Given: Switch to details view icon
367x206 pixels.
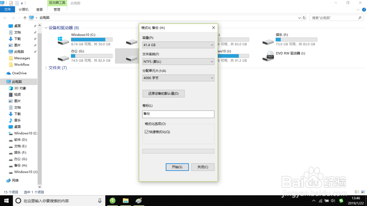Looking at the screenshot, I should pos(357,192).
